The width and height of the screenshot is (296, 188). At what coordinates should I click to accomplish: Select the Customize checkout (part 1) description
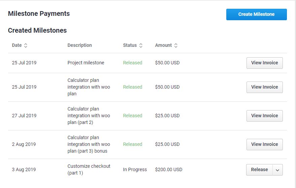click(x=89, y=170)
